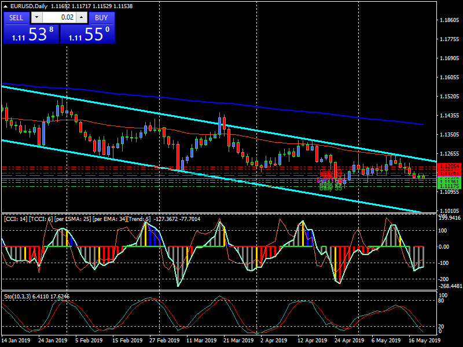Click the BUY button
This screenshot has height=347, width=463.
pyautogui.click(x=101, y=18)
